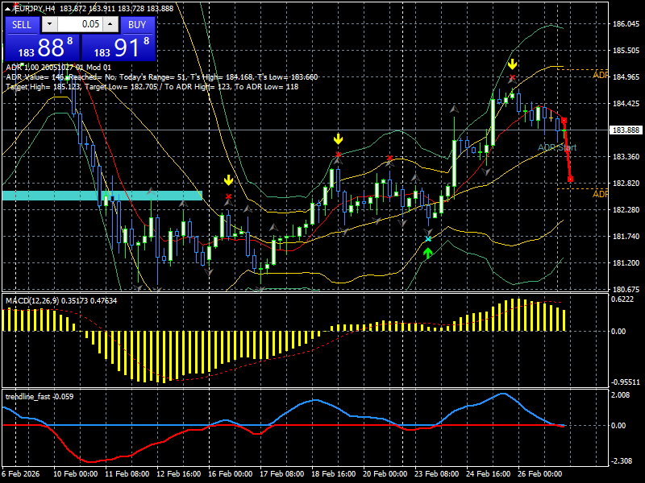
Task: Click the ADR 1.00 20051027-01 Mod 01 label
Action: 58,68
